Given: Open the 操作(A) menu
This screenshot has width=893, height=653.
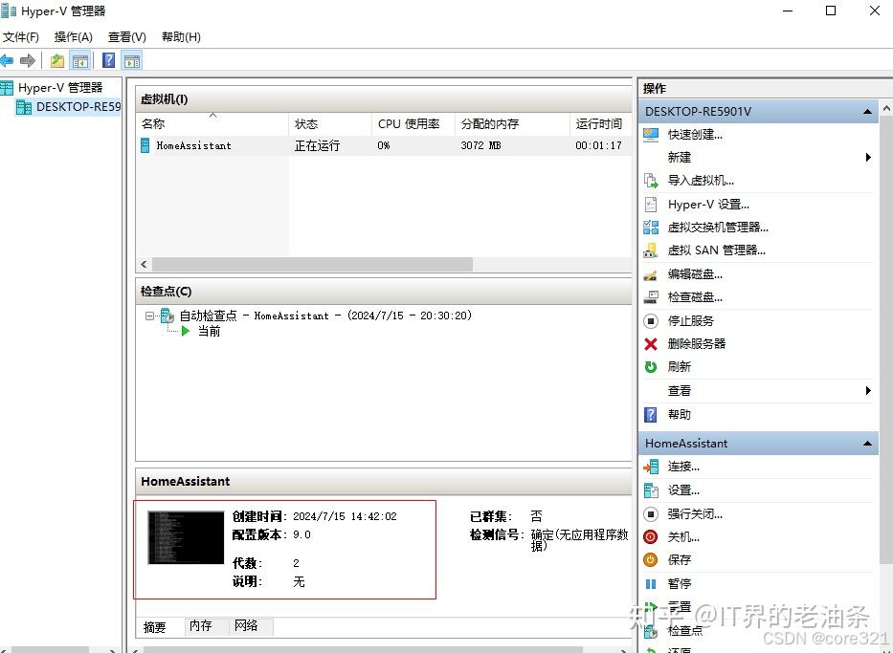Looking at the screenshot, I should click(x=72, y=36).
